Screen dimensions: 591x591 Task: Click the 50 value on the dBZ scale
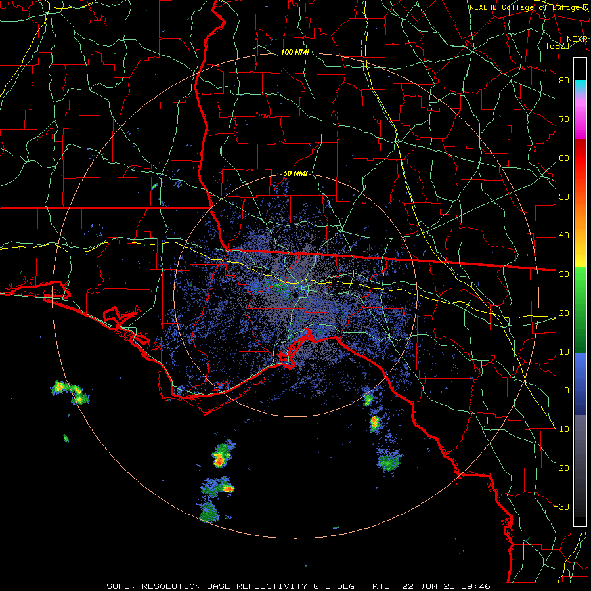click(x=564, y=197)
